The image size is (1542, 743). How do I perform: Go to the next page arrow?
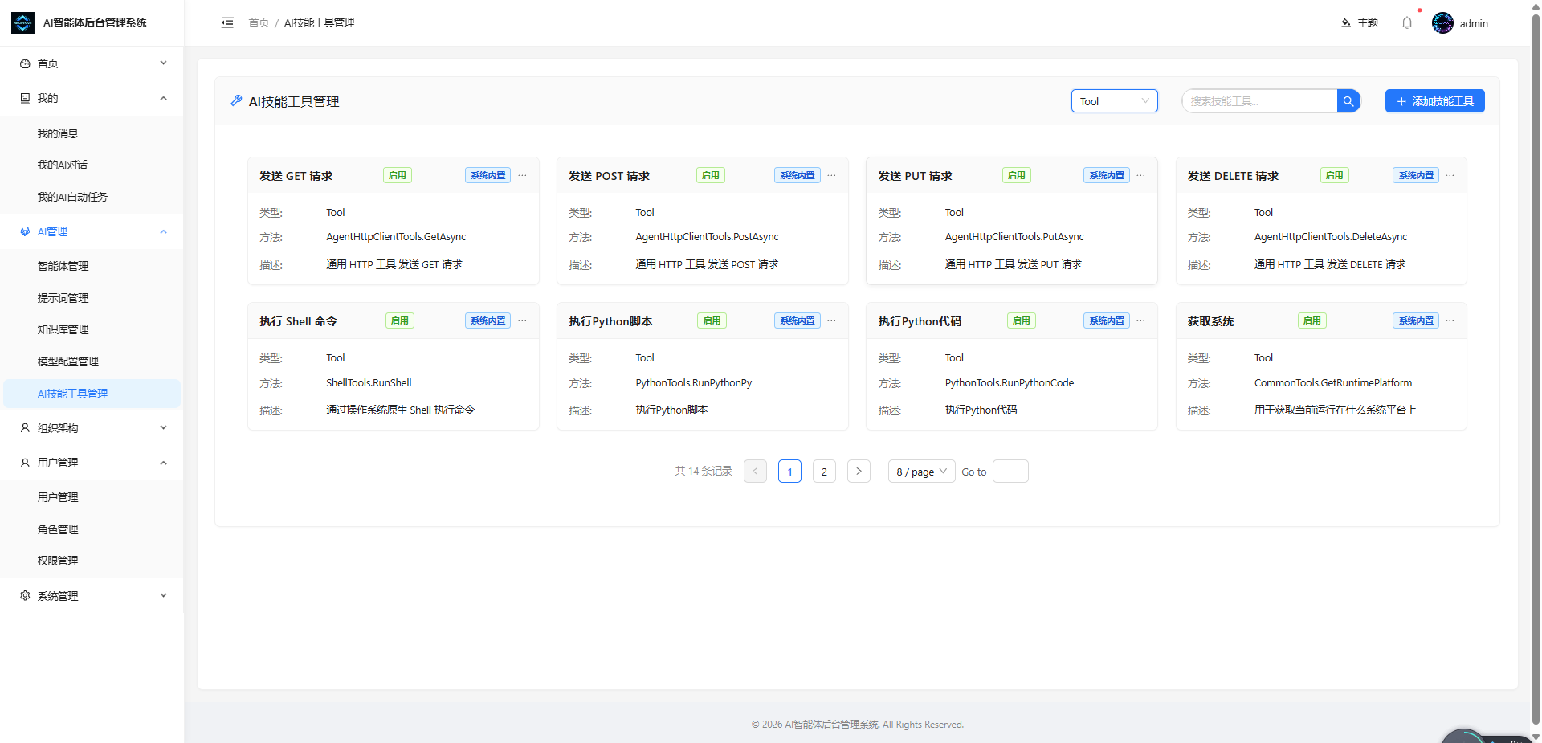click(x=859, y=472)
